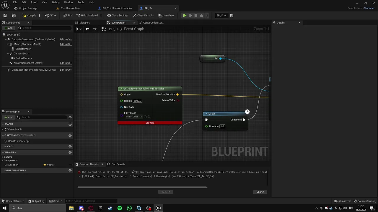
Task: Click the Eject playback icon
Action: click(x=201, y=15)
